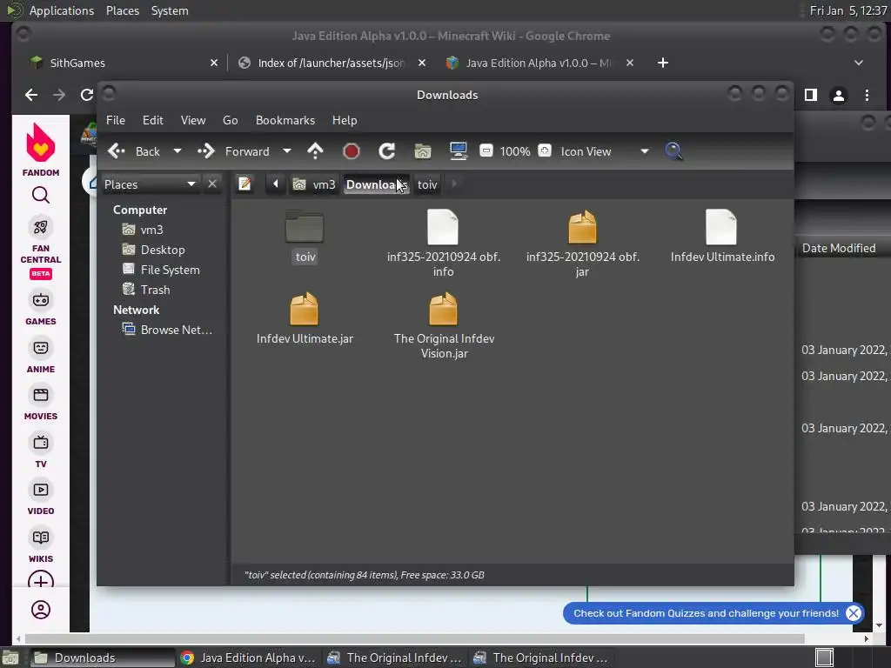891x668 pixels.
Task: Click Chrome's back navigation arrow
Action: pyautogui.click(x=31, y=95)
